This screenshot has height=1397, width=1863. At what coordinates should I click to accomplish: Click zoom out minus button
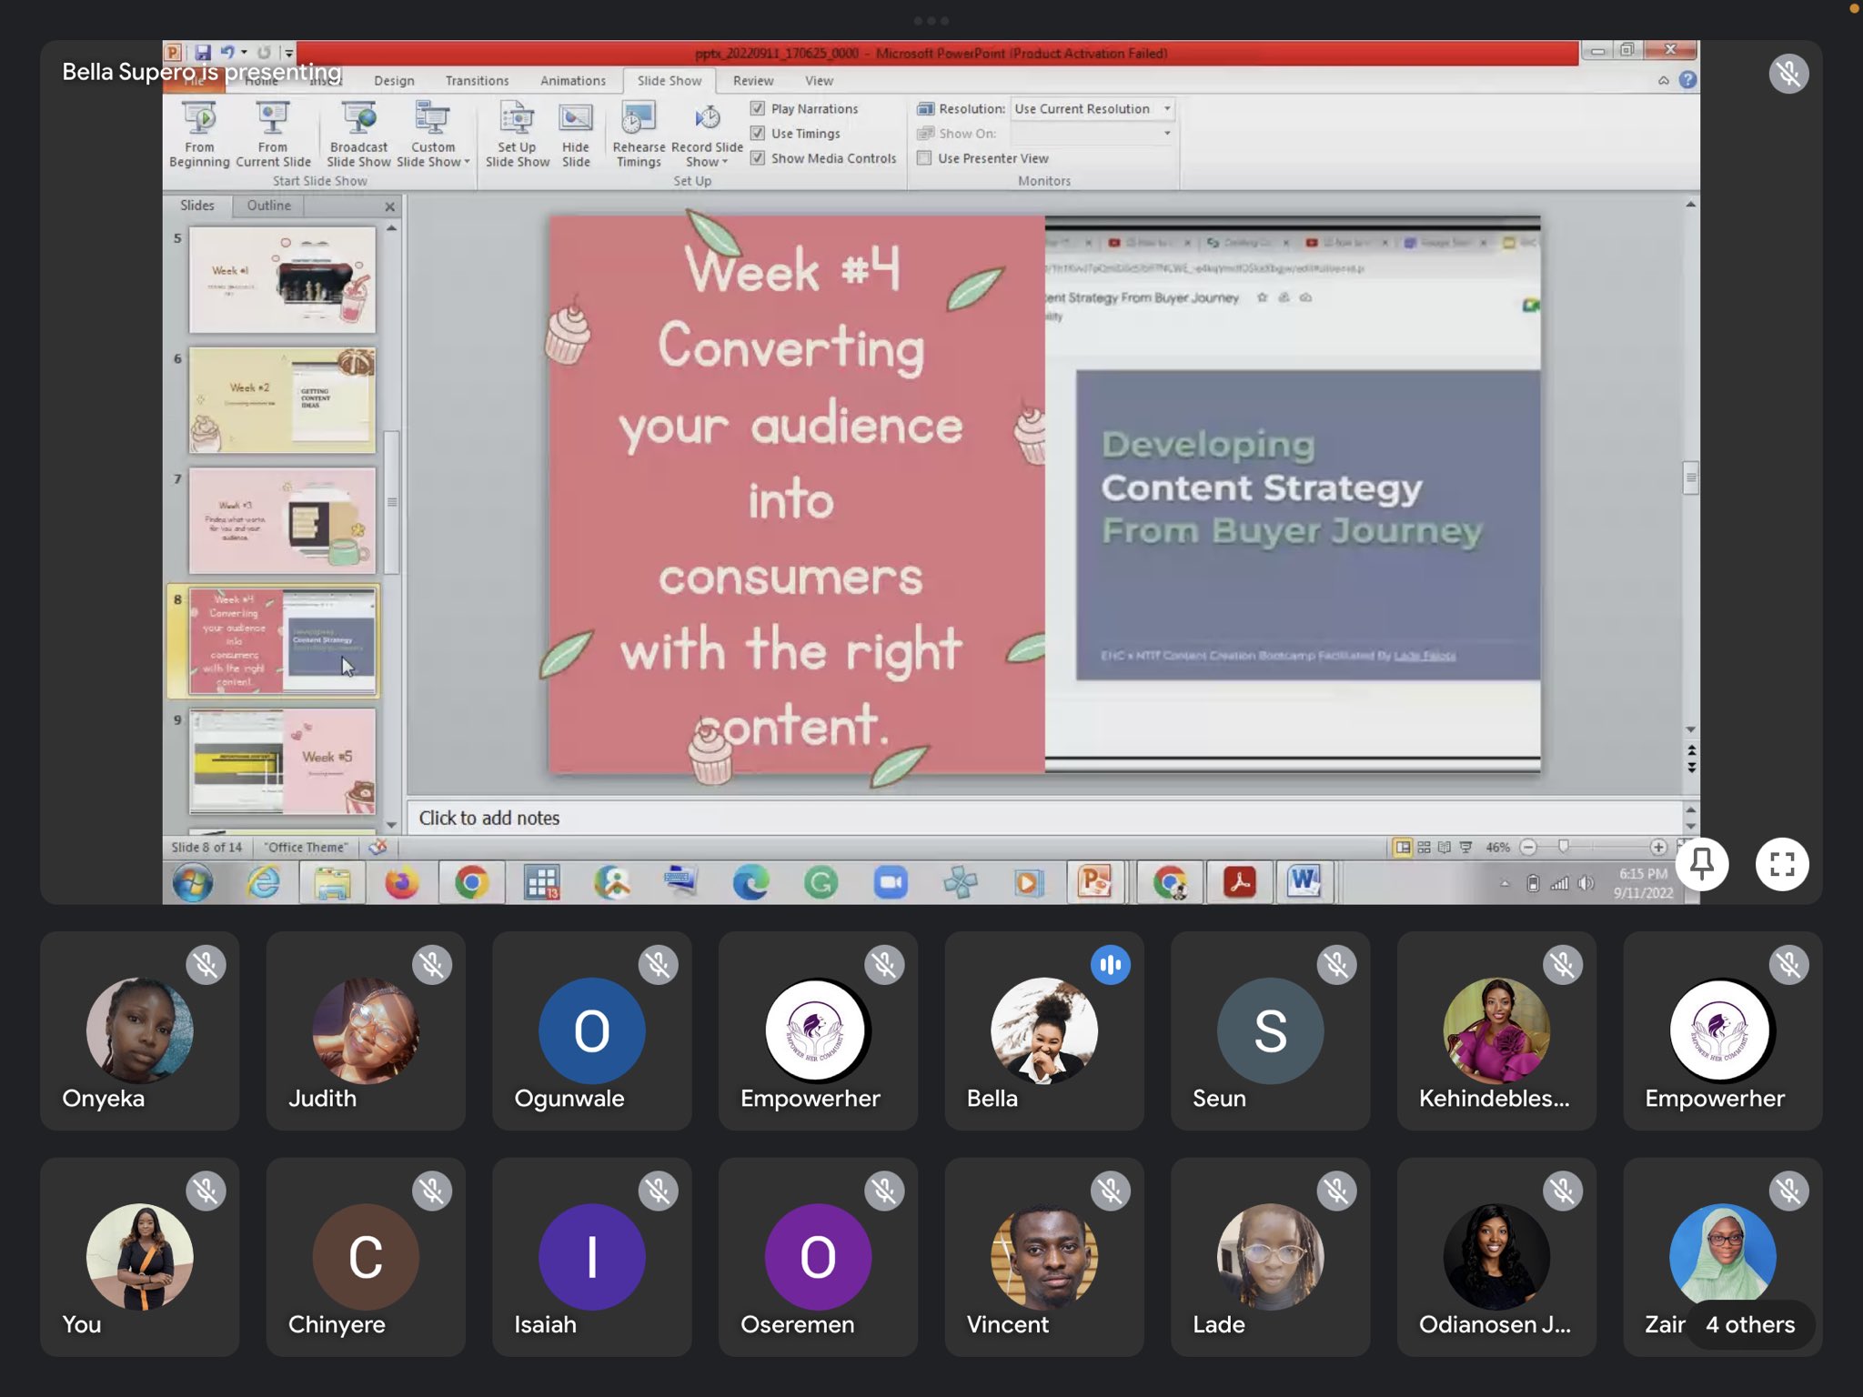coord(1528,847)
